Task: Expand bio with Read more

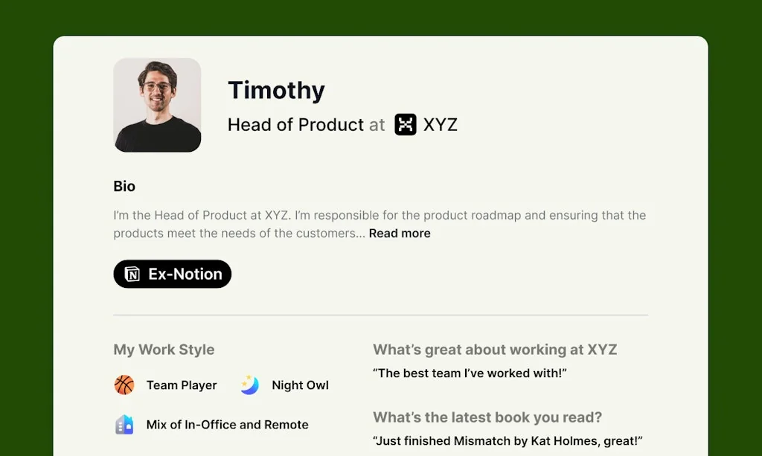Action: [400, 234]
